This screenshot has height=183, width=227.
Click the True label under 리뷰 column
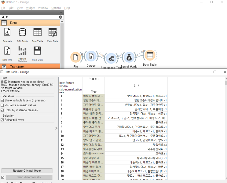tap(94, 92)
